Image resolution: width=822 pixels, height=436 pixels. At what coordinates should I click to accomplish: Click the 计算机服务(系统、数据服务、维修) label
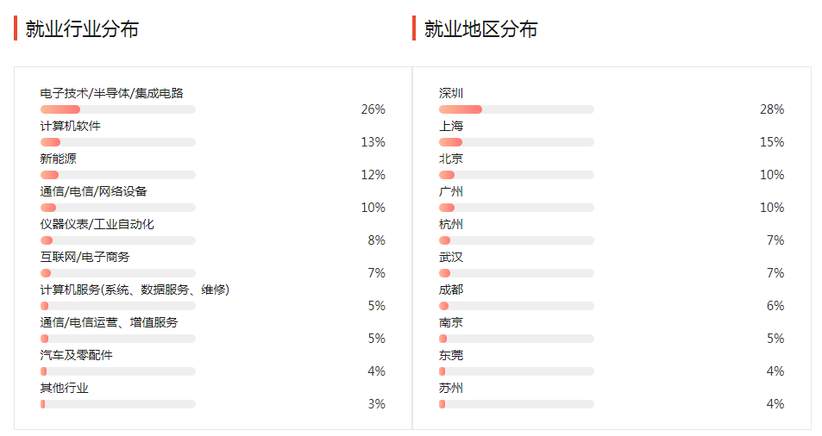click(x=135, y=290)
